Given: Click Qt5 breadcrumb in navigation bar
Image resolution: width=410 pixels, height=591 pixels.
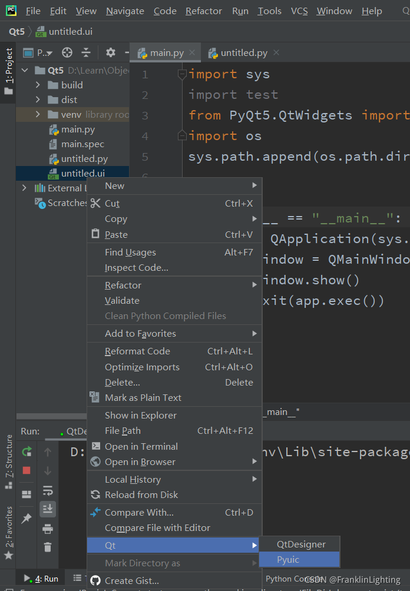Looking at the screenshot, I should point(17,32).
